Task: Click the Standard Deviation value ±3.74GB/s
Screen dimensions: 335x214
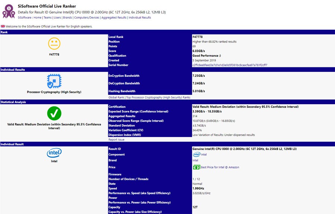Action: (x=199, y=125)
